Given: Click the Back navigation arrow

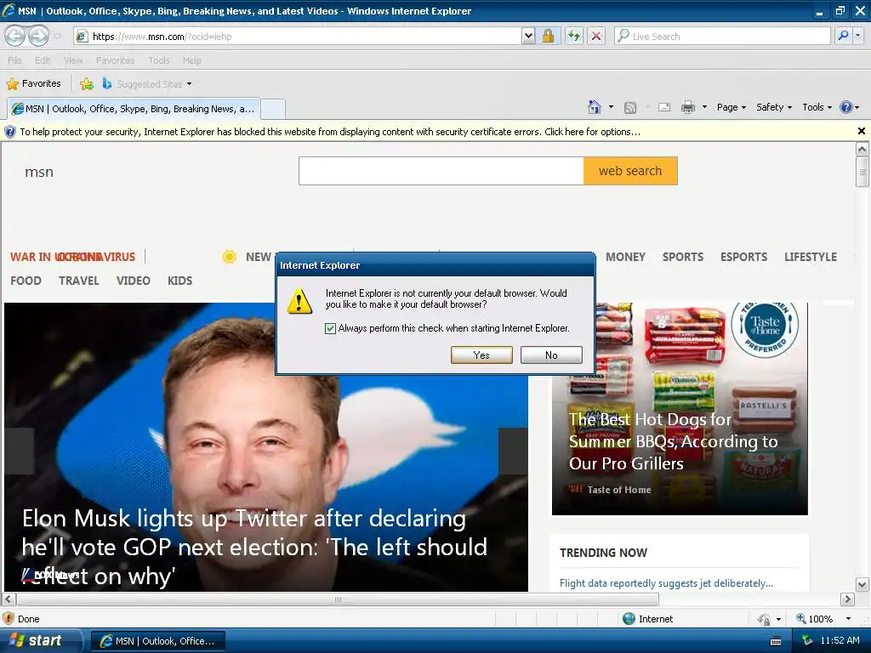Looking at the screenshot, I should (15, 36).
